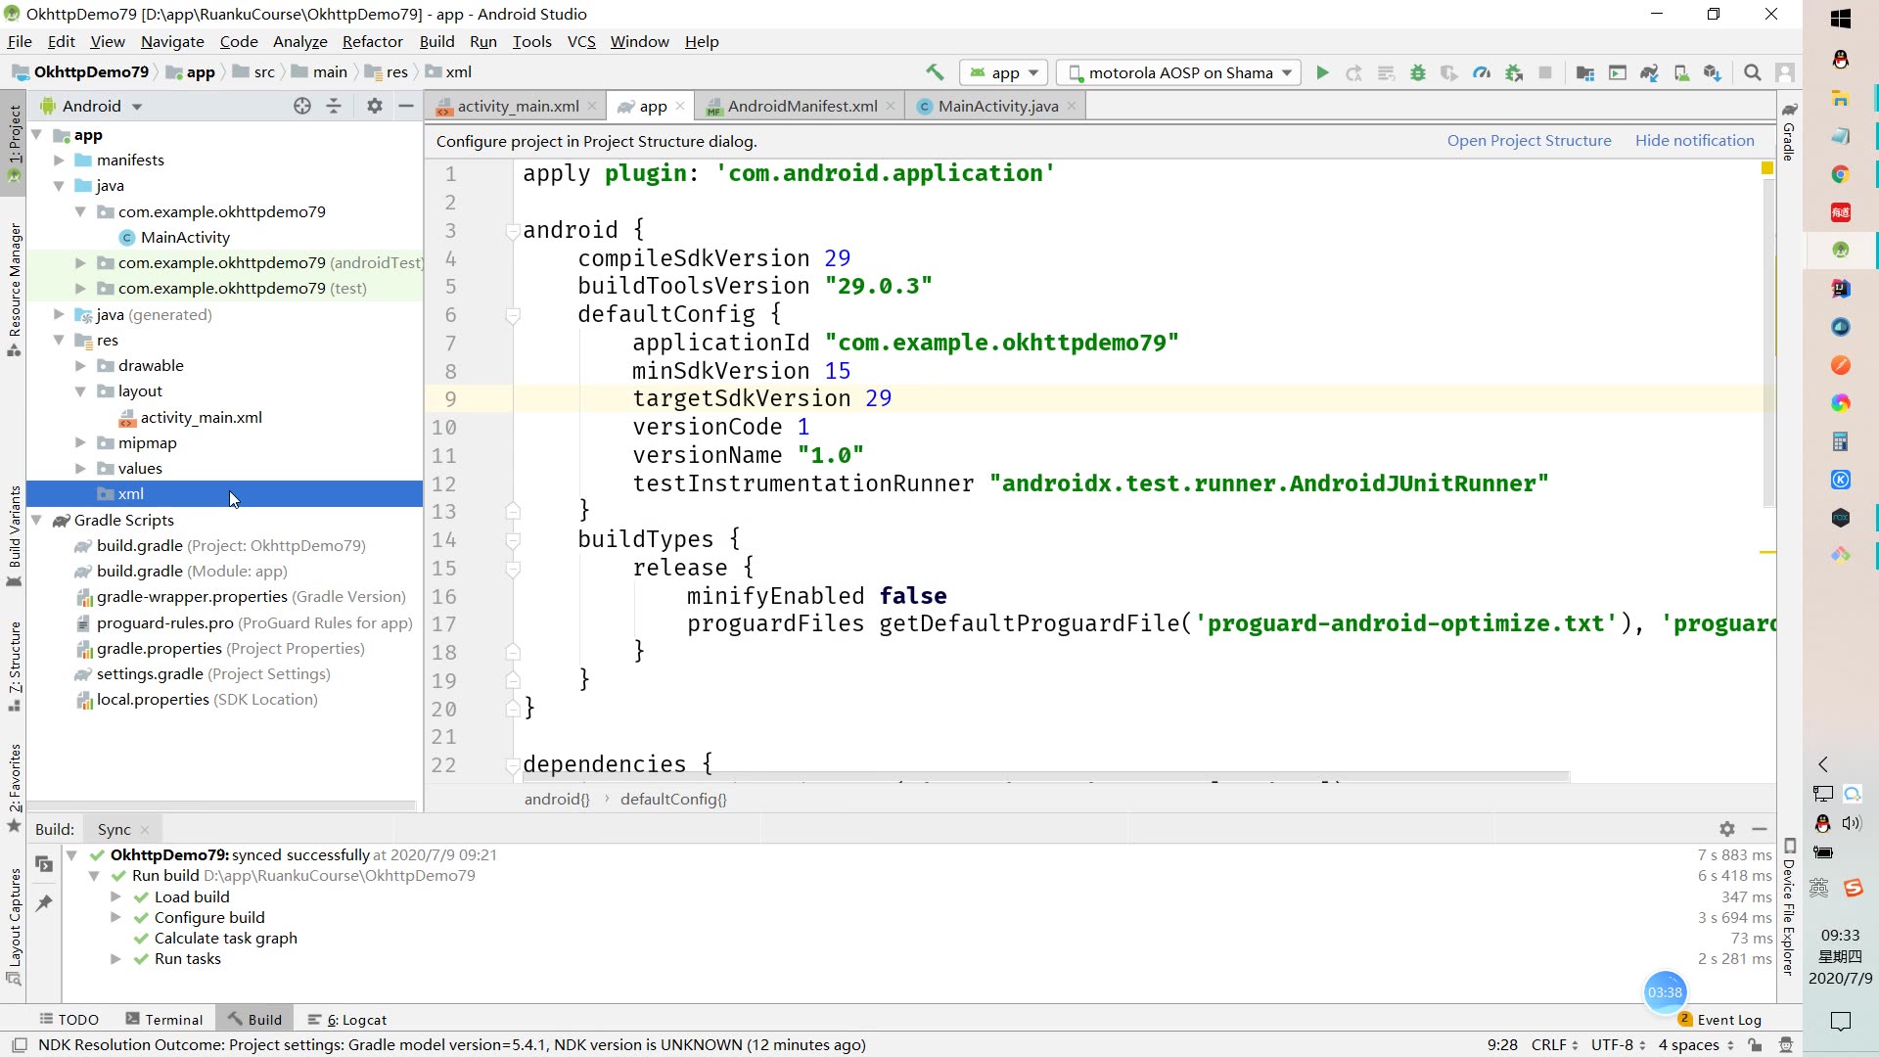This screenshot has height=1057, width=1879.
Task: Open the app run configuration dropdown
Action: click(x=1004, y=72)
